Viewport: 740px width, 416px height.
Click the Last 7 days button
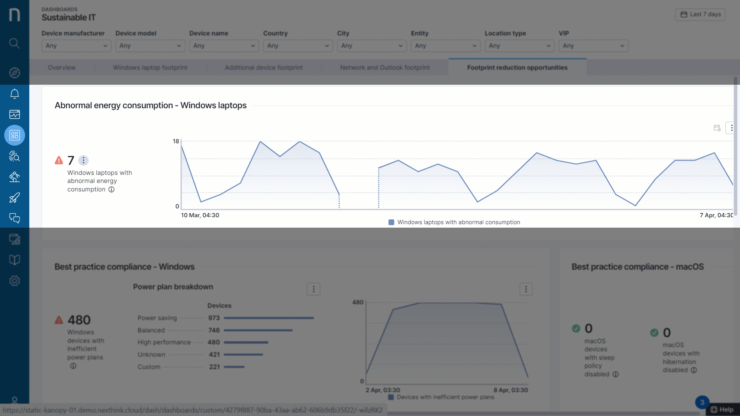(700, 14)
